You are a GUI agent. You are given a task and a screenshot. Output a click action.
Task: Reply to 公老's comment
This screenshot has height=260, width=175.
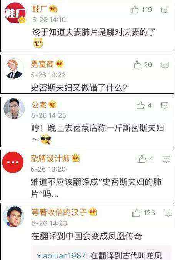(x=165, y=105)
